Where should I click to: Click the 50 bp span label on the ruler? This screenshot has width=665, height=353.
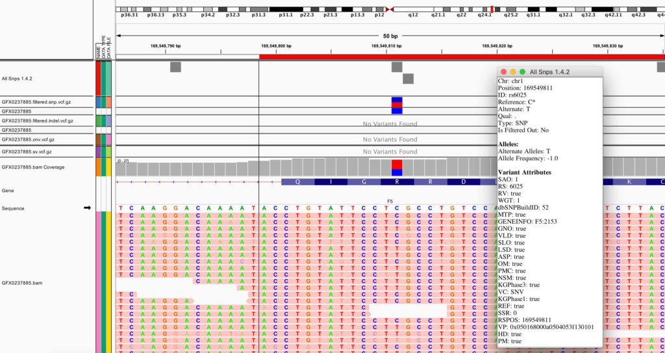pos(390,36)
